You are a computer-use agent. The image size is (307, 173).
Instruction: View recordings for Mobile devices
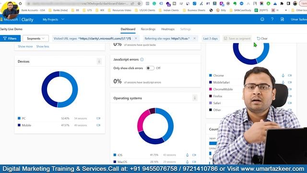pyautogui.click(x=98, y=125)
